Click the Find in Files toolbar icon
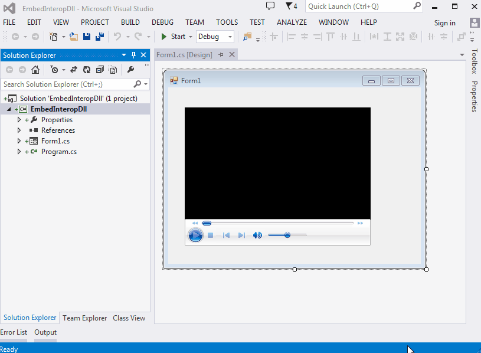Screen dimensions: 481x353 point(247,37)
